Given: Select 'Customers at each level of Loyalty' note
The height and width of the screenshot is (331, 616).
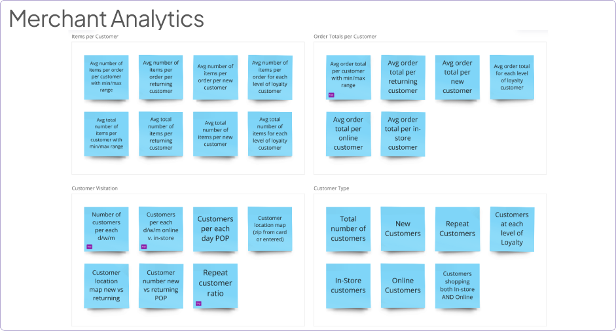Looking at the screenshot, I should (x=512, y=229).
